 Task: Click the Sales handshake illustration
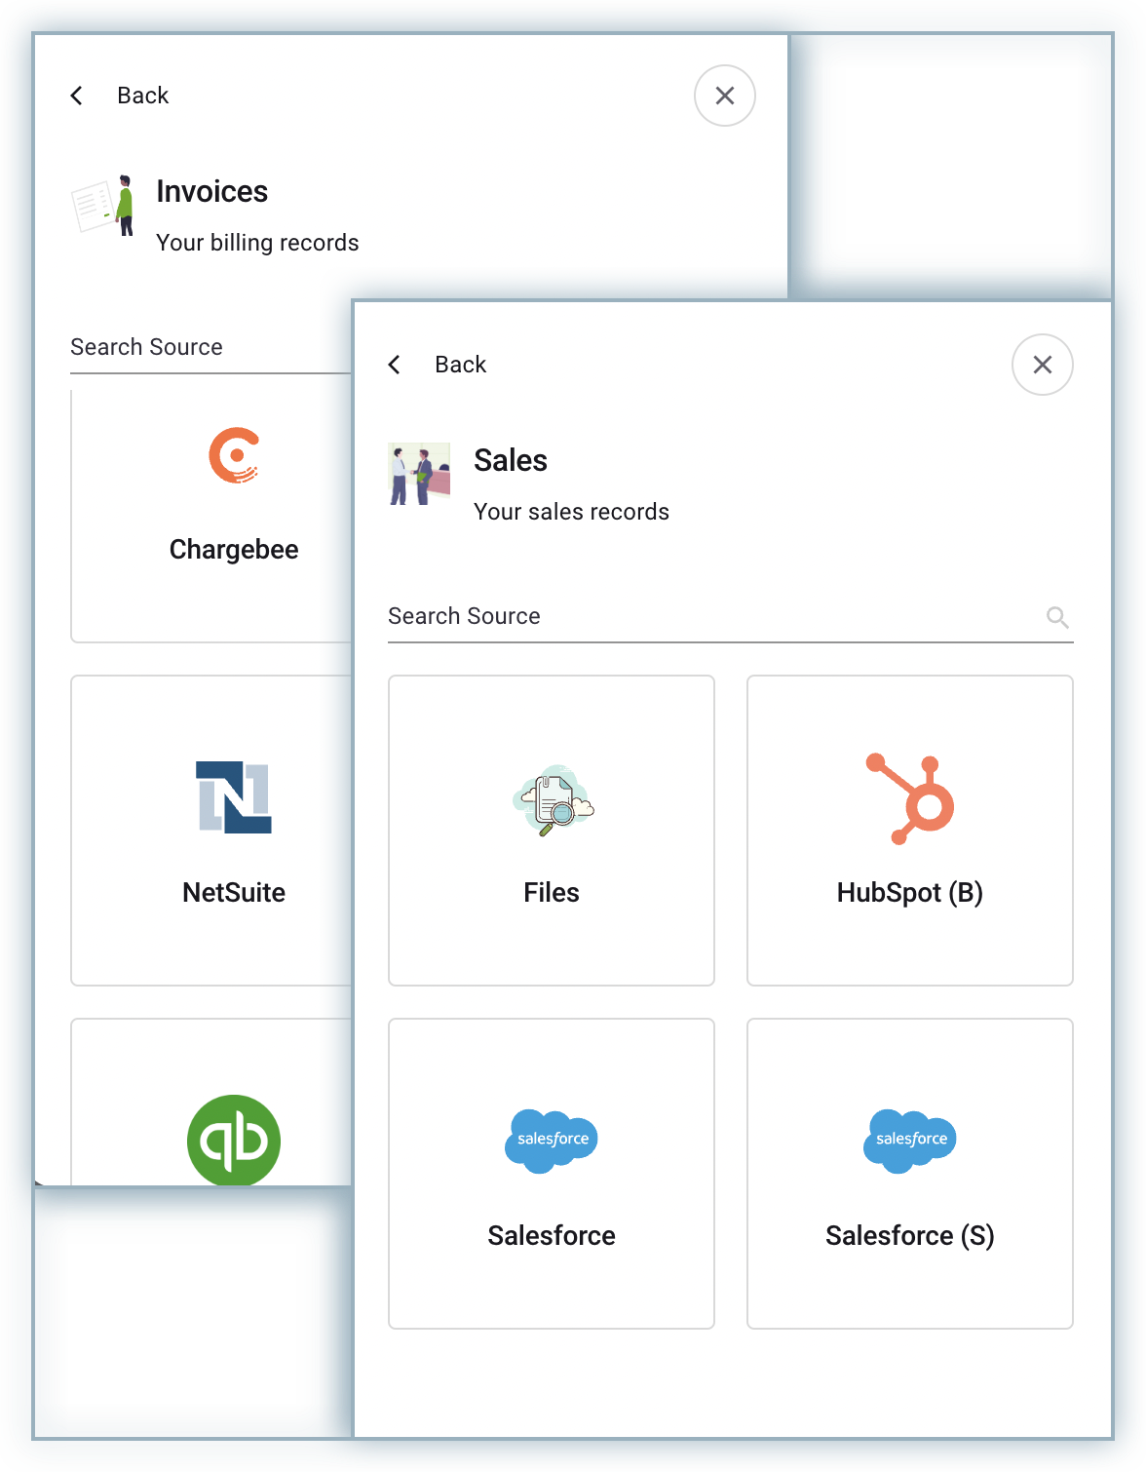pyautogui.click(x=419, y=474)
